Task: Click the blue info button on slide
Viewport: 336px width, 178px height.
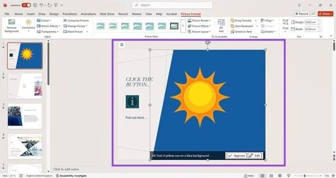Action: [132, 102]
